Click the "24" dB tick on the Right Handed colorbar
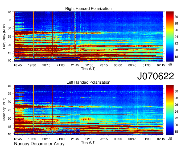Screen dimensions: 181x147 click(176, 37)
